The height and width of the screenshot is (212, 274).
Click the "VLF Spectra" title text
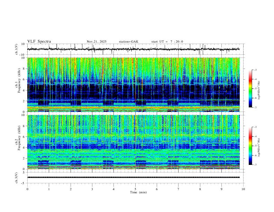click(39, 42)
